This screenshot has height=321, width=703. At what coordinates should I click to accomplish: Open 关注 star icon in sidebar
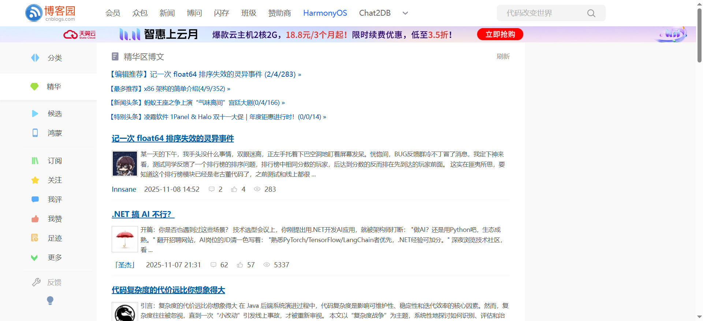pyautogui.click(x=35, y=180)
